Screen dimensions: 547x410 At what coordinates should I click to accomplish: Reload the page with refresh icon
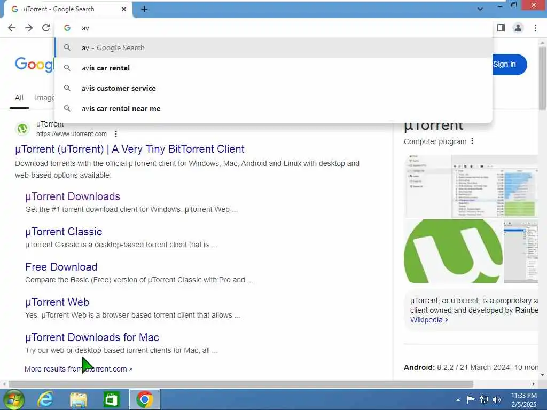[46, 28]
